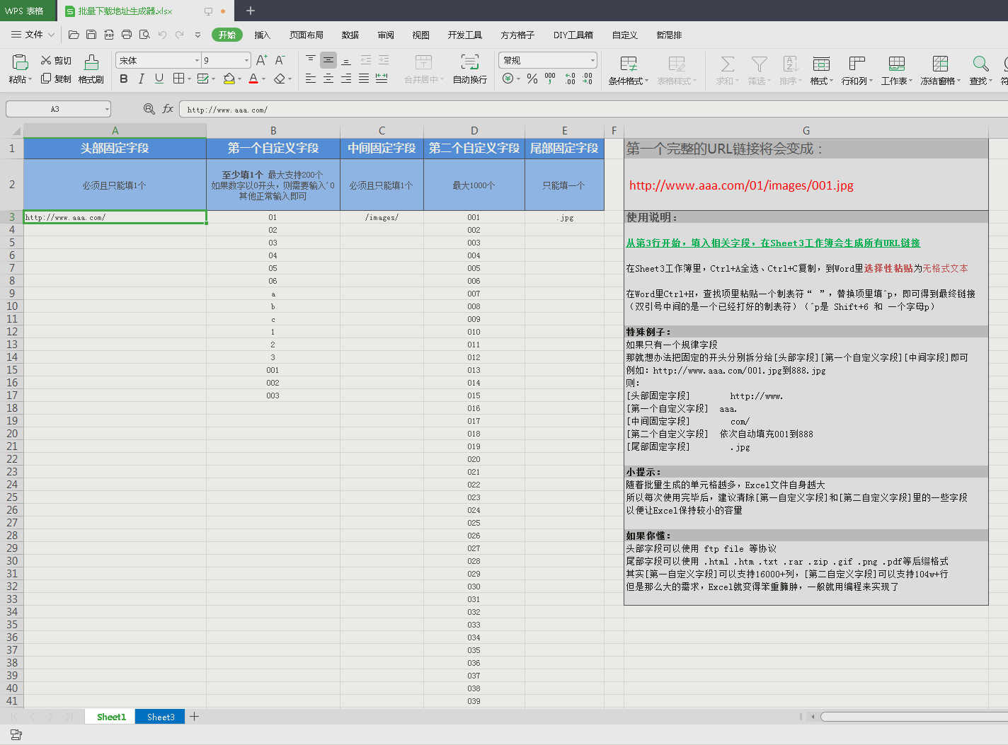
Task: Toggle right horizontal alignment
Action: (346, 79)
